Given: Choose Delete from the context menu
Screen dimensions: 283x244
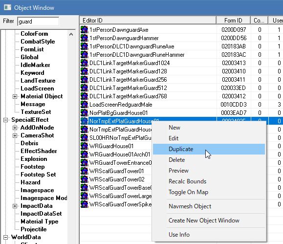Looking at the screenshot, I should pos(209,160).
